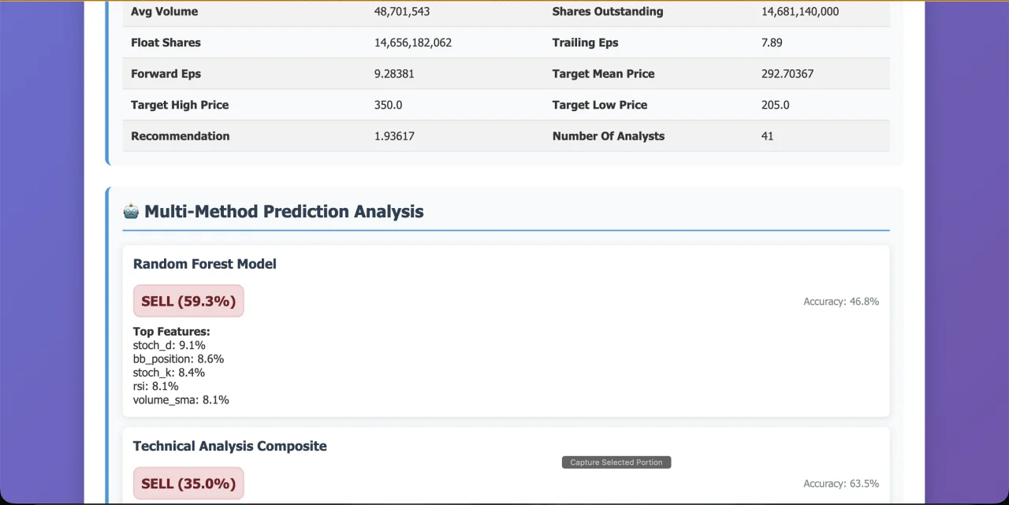Image resolution: width=1009 pixels, height=505 pixels.
Task: Click the Target High Price value 350.0
Action: coord(388,105)
